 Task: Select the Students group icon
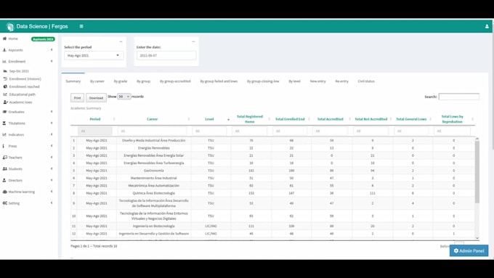[x=5, y=168]
